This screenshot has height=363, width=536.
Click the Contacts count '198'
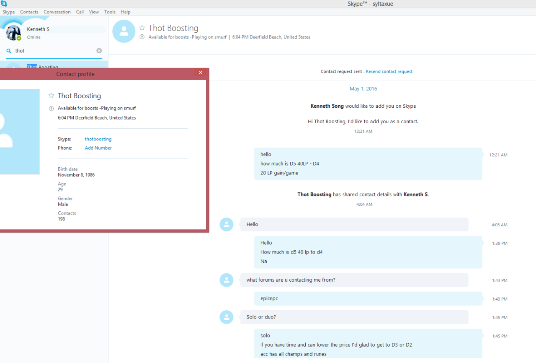point(62,219)
